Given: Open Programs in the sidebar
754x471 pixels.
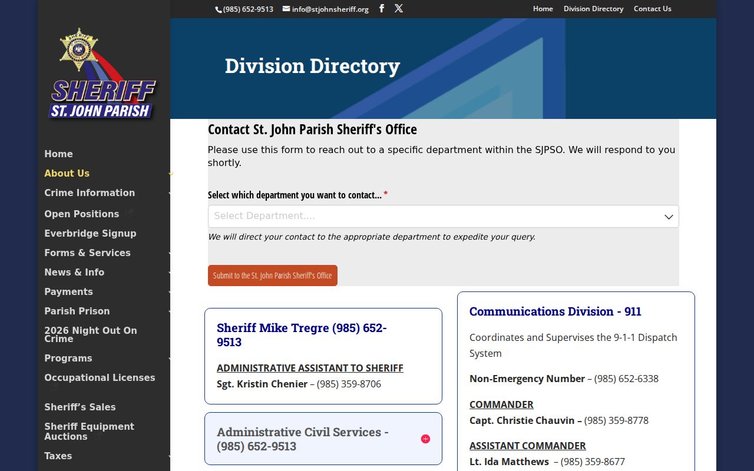Looking at the screenshot, I should click(68, 359).
